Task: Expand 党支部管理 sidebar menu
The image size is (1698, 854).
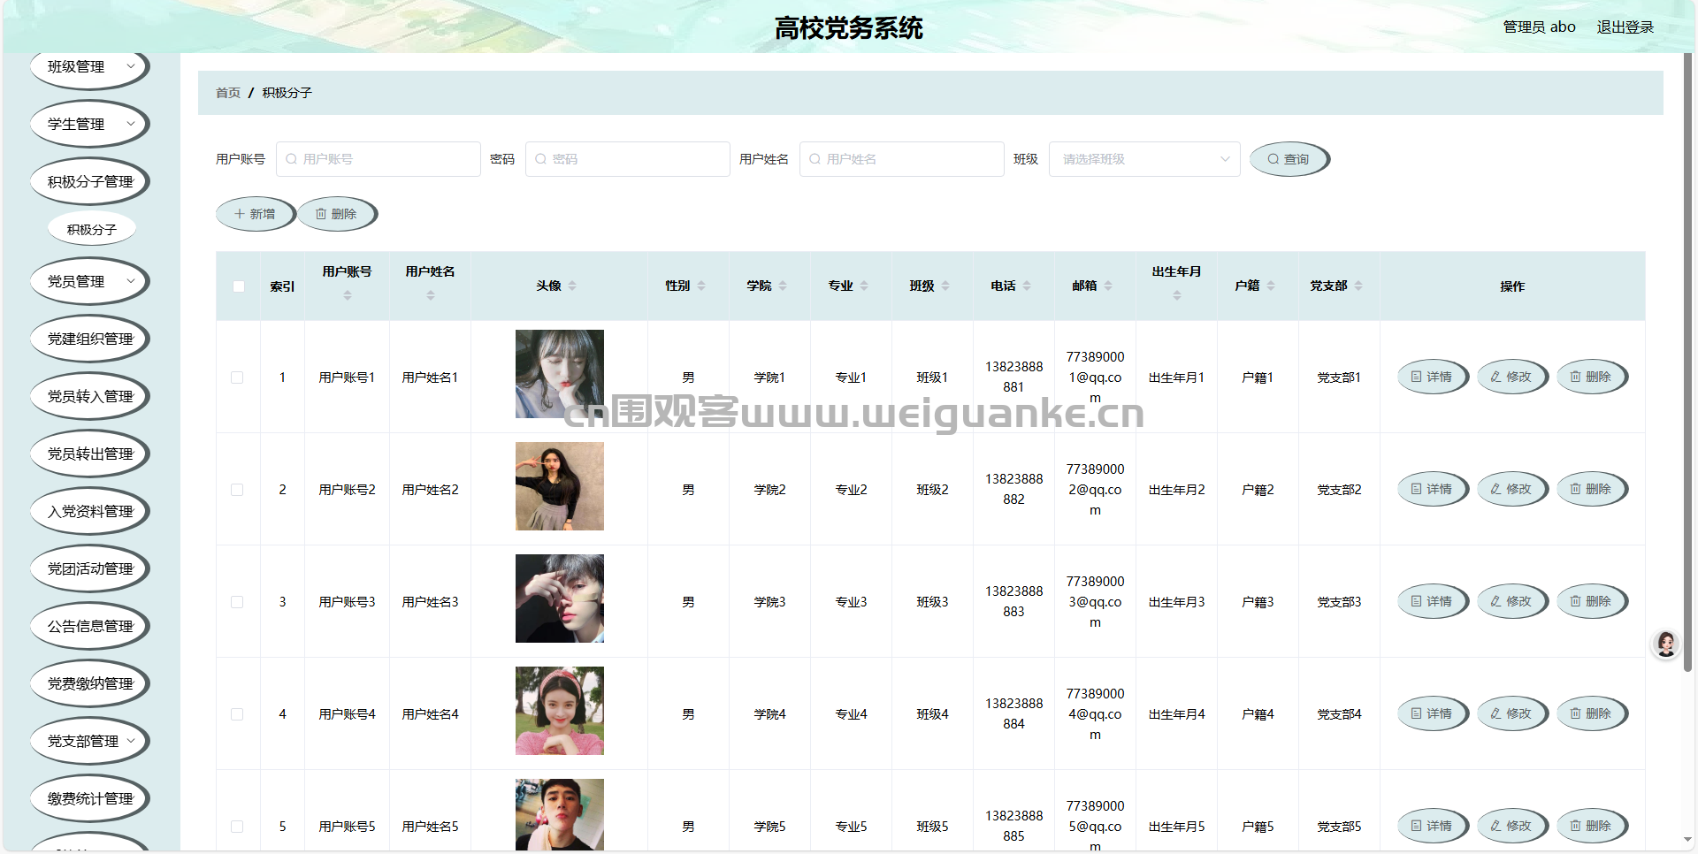Action: (90, 741)
